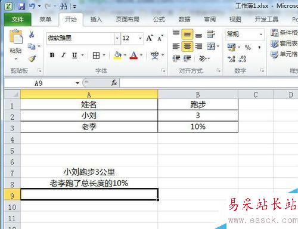Click the Format Painter brush icon
298x229 pixels.
32,58
